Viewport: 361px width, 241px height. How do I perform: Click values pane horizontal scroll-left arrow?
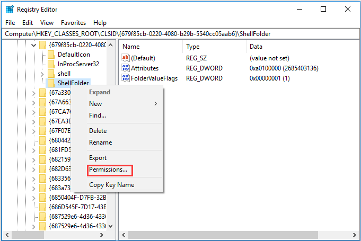(124, 235)
